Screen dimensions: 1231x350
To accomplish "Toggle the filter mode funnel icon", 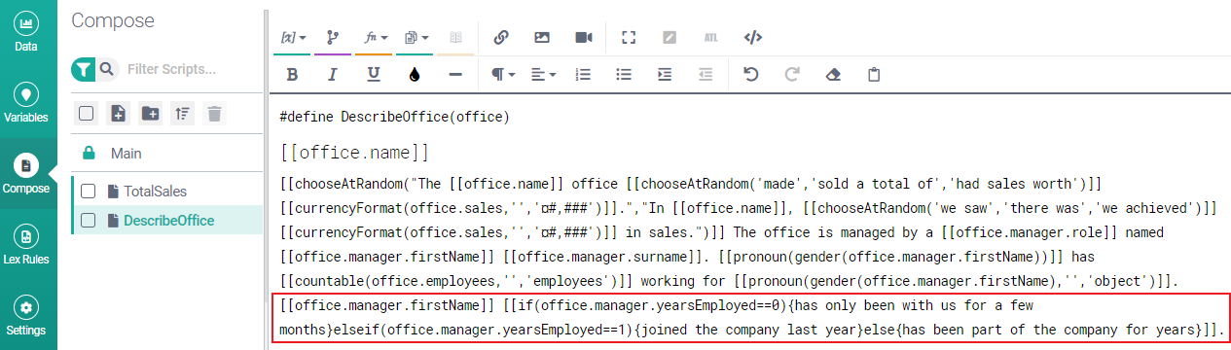I will click(84, 69).
